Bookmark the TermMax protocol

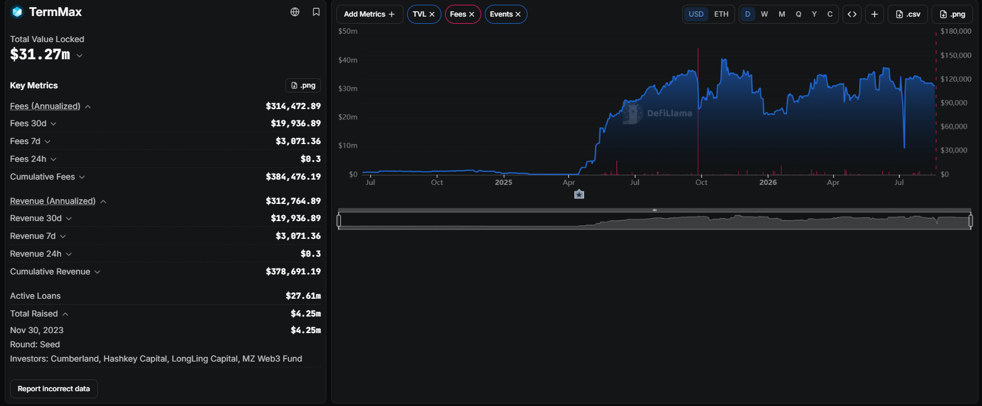316,12
